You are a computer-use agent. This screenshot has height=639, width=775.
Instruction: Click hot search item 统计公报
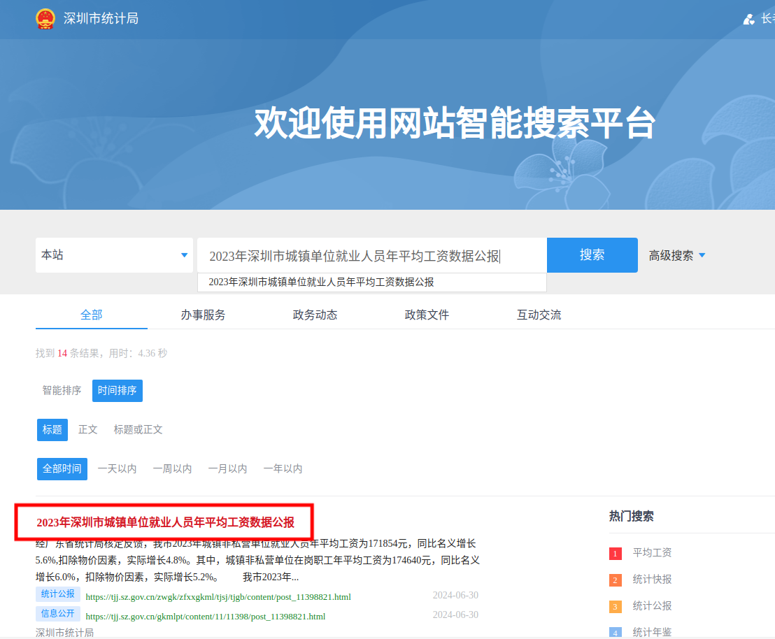(x=652, y=606)
